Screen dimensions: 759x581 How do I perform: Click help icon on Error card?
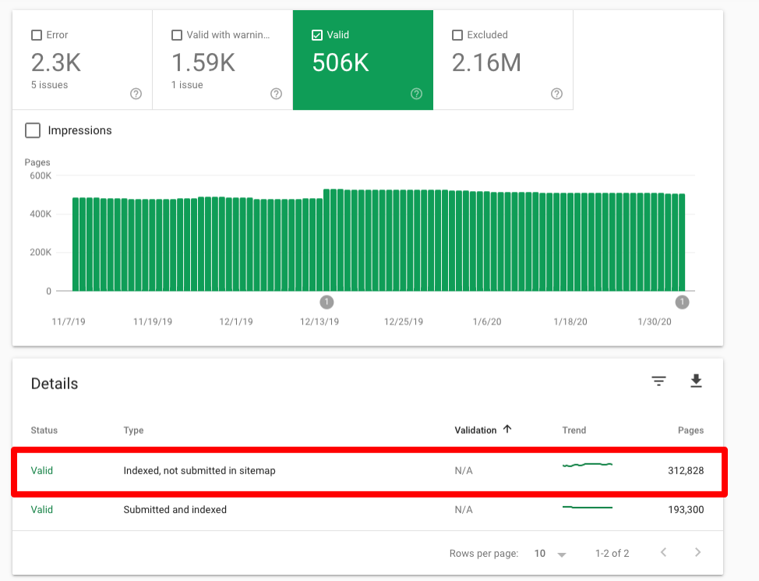pyautogui.click(x=136, y=94)
